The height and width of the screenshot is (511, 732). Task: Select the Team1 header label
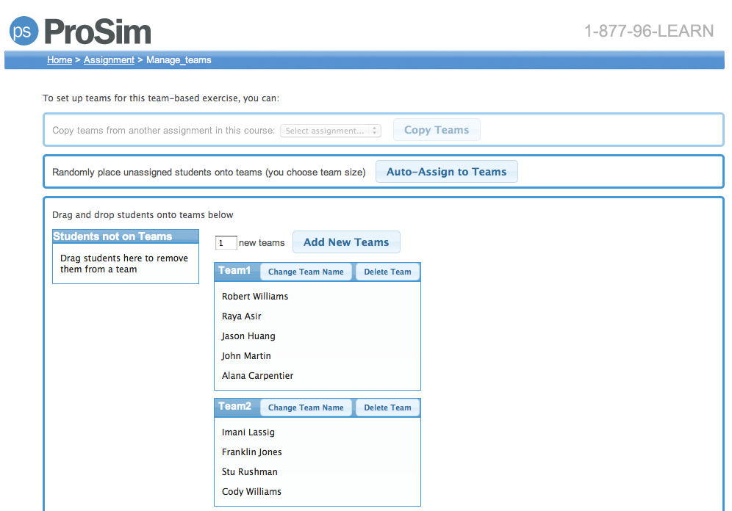click(x=234, y=270)
